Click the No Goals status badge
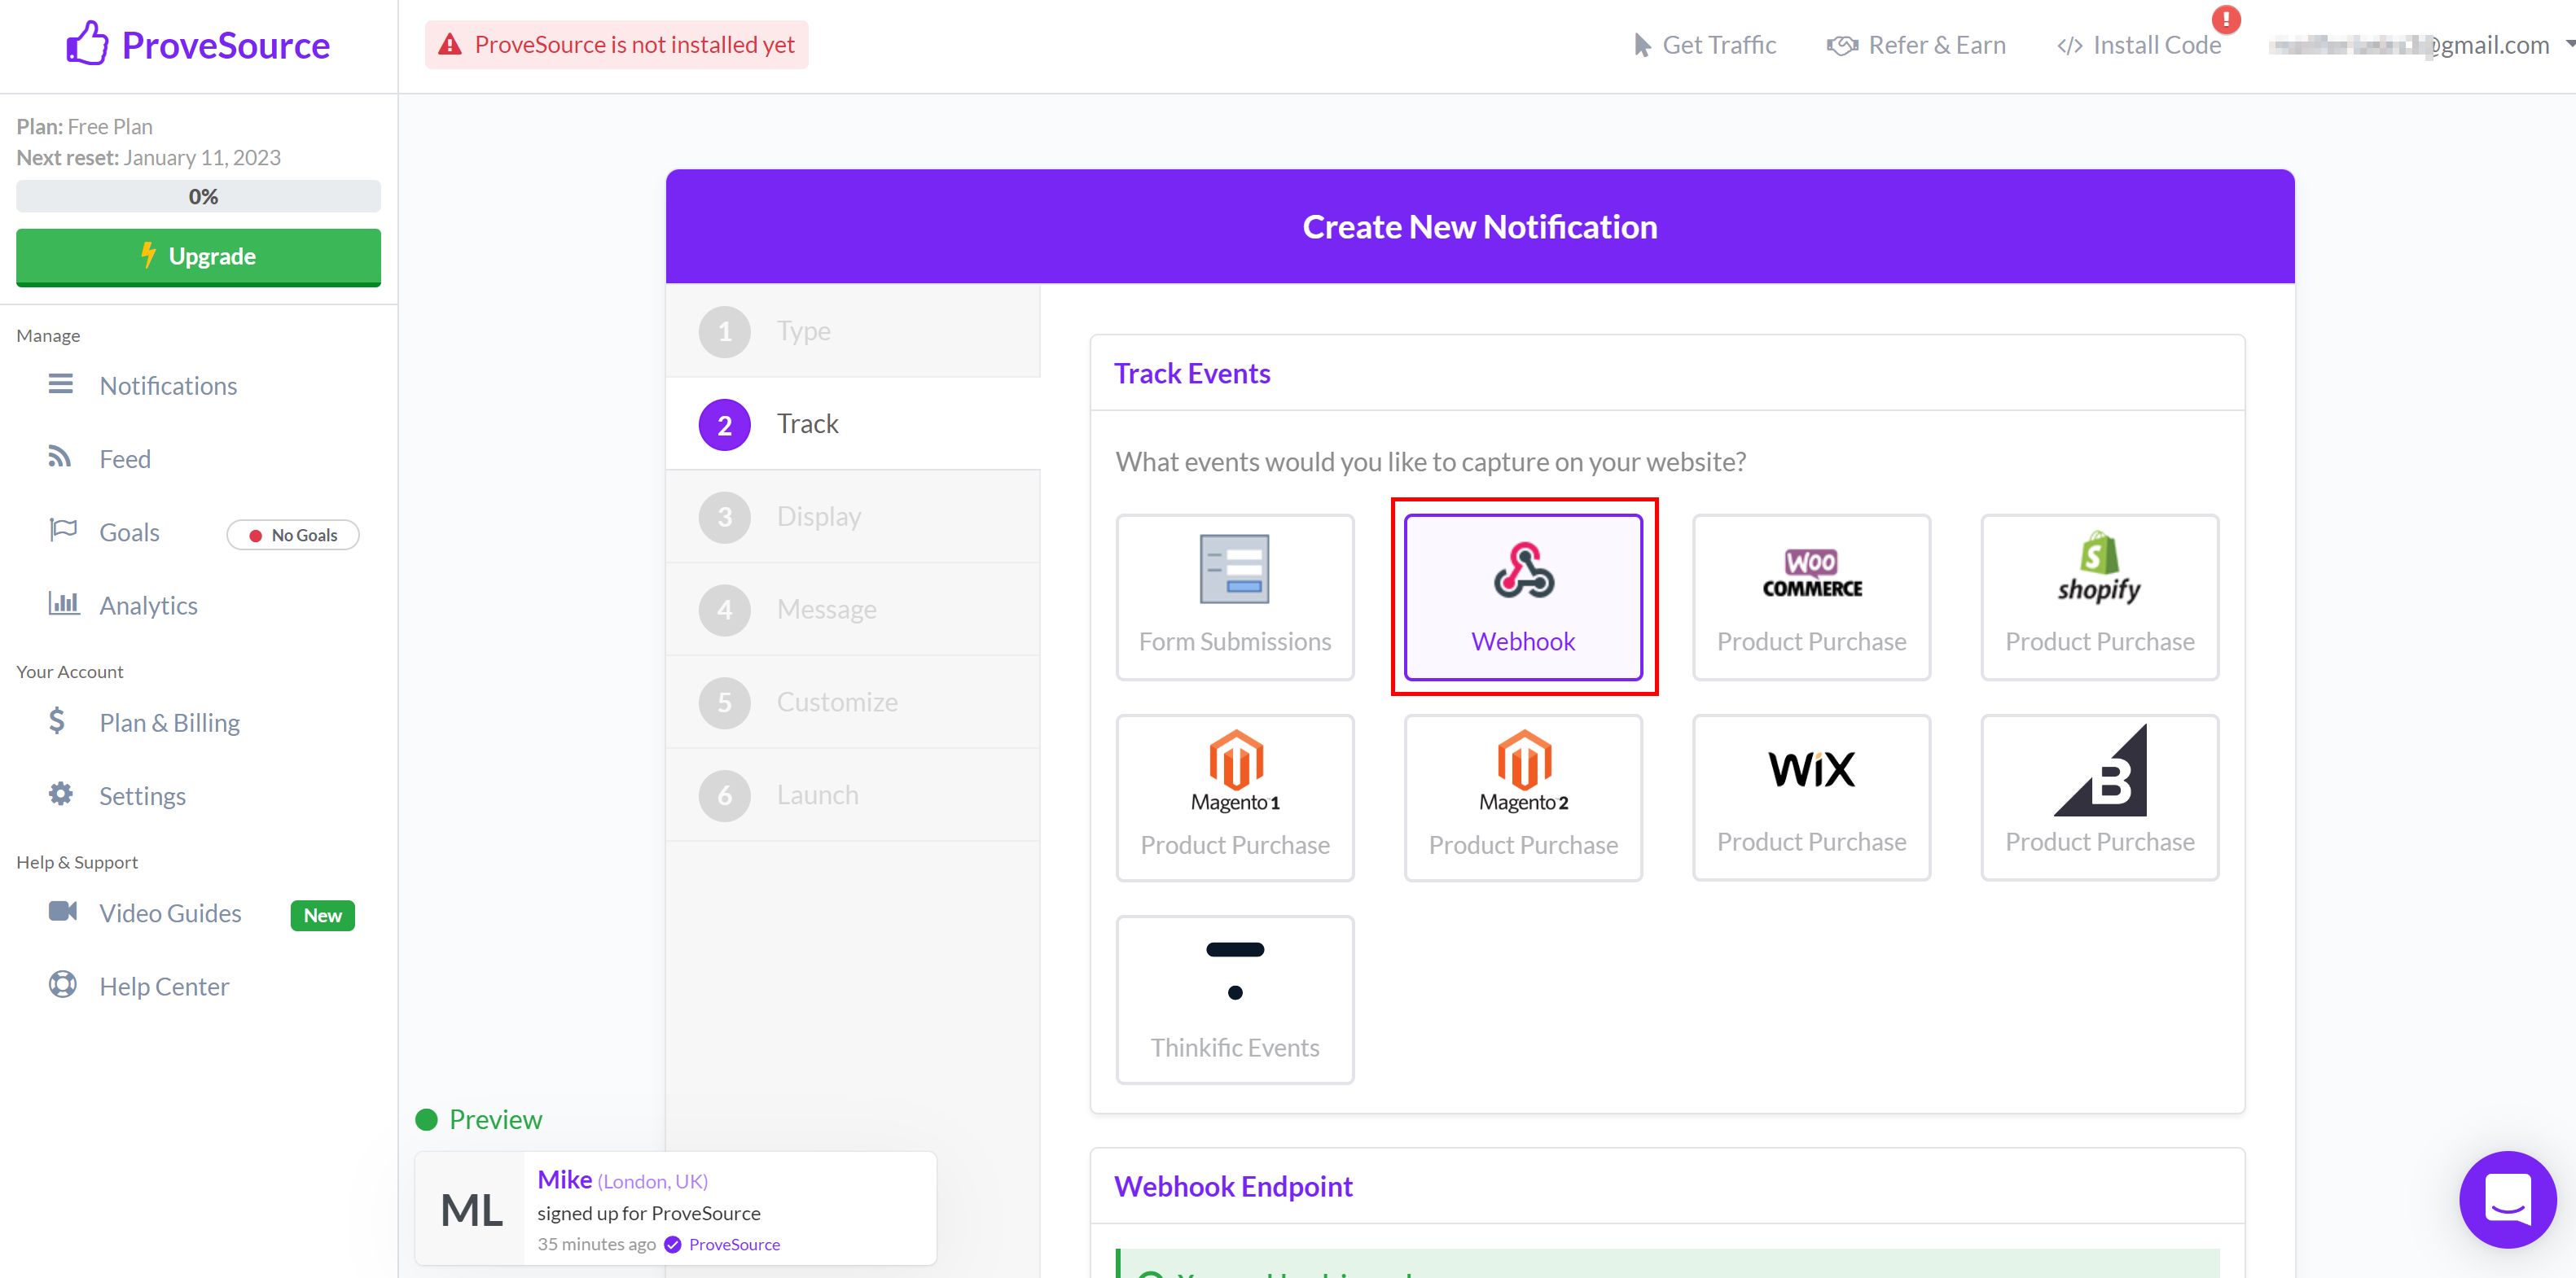The height and width of the screenshot is (1278, 2576). pyautogui.click(x=292, y=535)
